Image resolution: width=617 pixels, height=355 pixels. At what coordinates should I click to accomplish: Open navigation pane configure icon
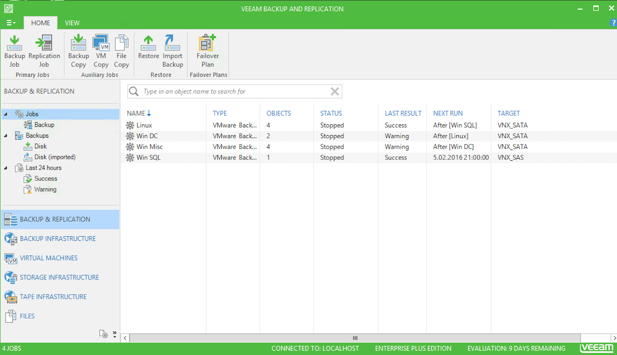pos(104,334)
